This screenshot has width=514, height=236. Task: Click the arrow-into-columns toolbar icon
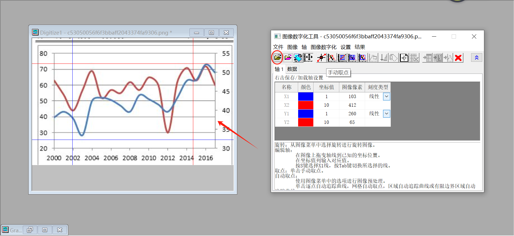(x=438, y=58)
